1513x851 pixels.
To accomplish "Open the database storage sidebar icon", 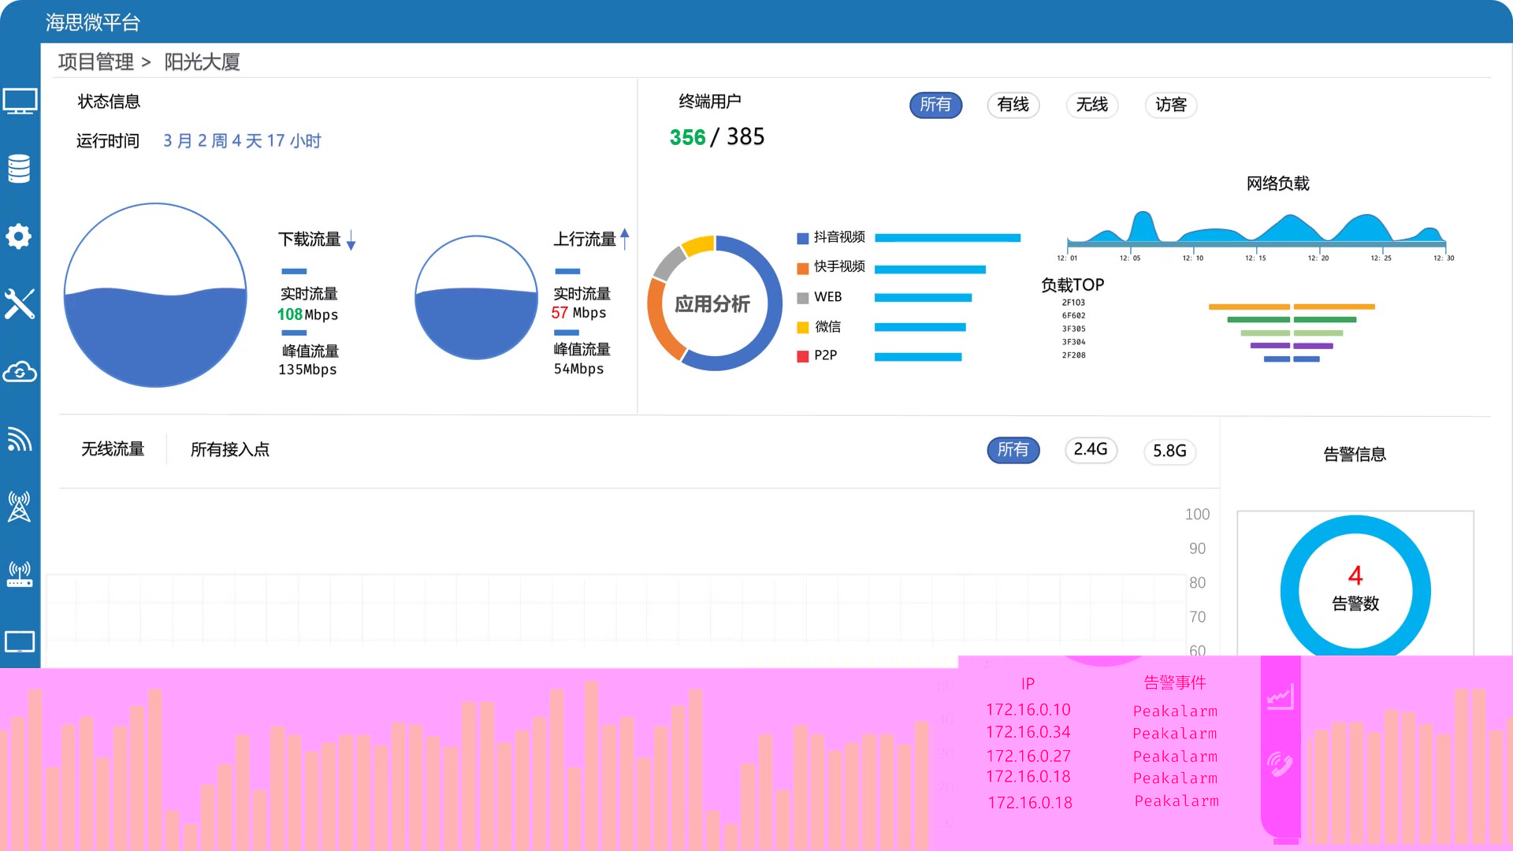I will [19, 168].
